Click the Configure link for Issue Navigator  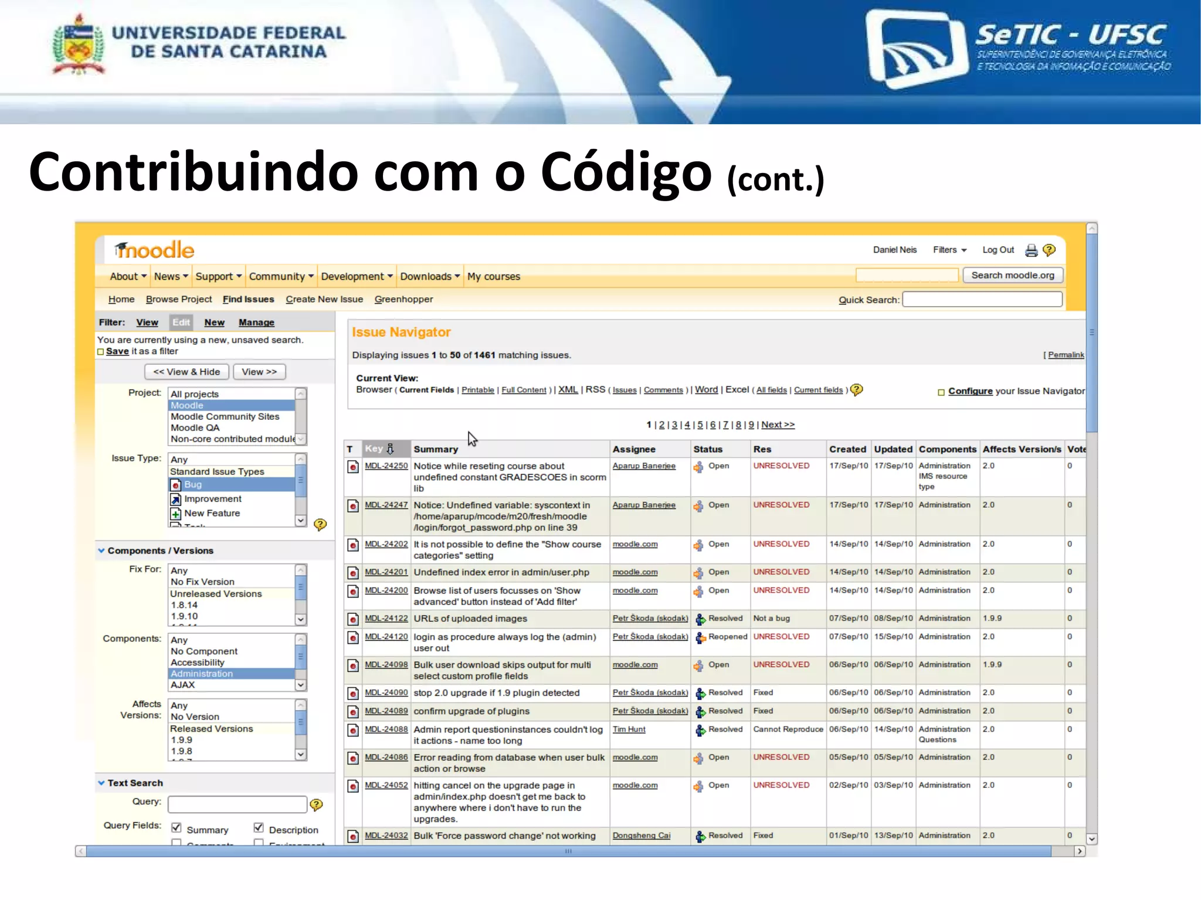tap(970, 391)
